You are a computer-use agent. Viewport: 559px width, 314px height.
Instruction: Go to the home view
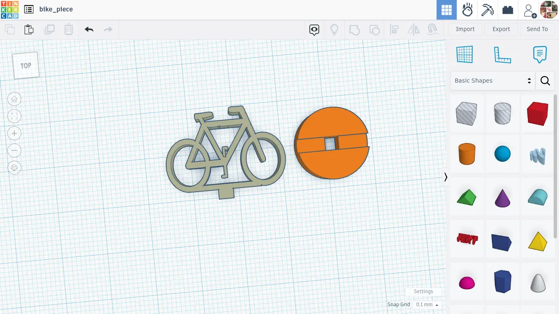(14, 99)
